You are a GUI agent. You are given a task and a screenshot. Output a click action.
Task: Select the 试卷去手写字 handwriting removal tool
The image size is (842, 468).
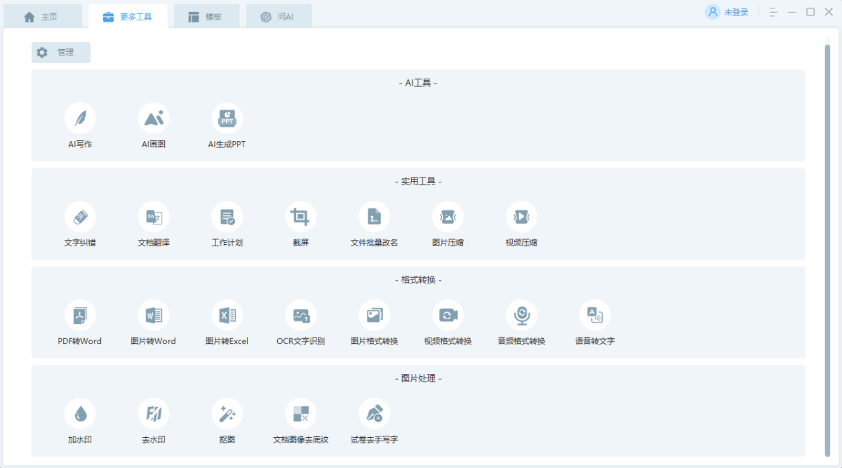pyautogui.click(x=374, y=414)
